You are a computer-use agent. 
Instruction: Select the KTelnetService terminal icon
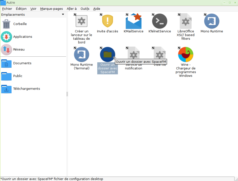point(160,21)
